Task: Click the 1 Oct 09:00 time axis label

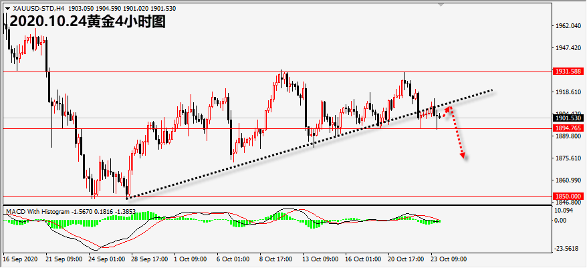Action: [189, 257]
